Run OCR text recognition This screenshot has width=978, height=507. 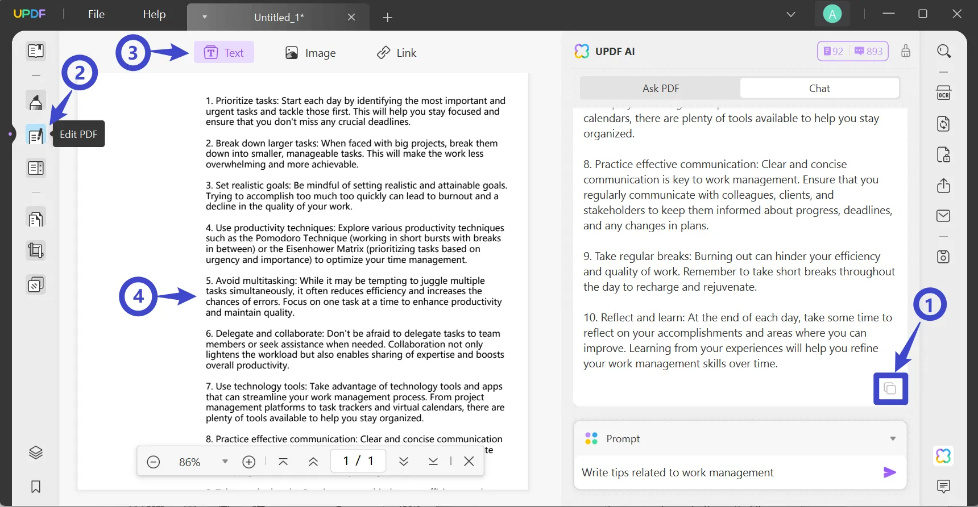[x=944, y=93]
